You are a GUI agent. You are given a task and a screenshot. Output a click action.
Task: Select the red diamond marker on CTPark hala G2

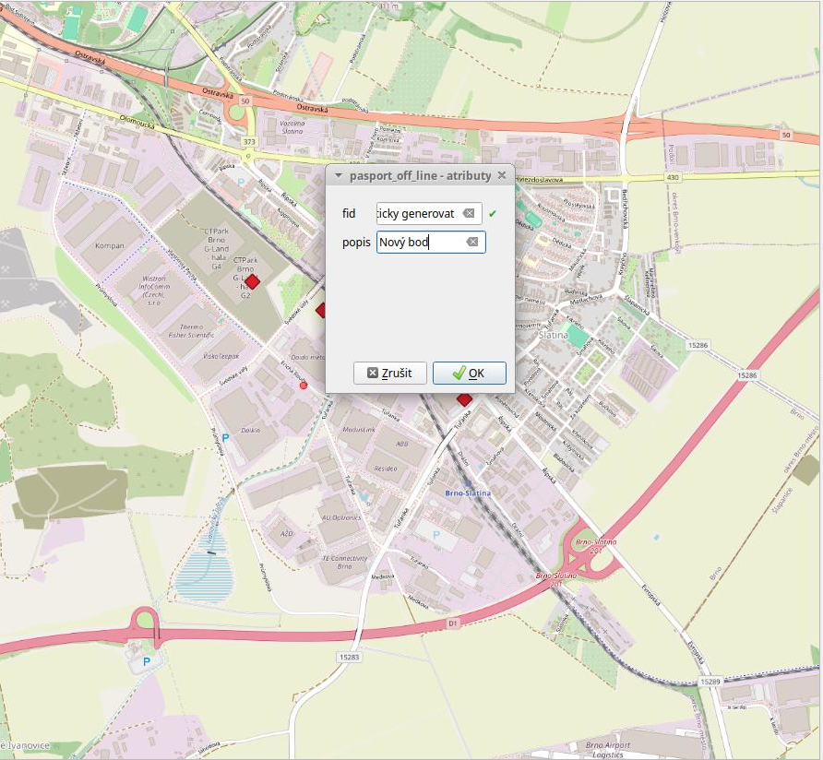pos(253,280)
